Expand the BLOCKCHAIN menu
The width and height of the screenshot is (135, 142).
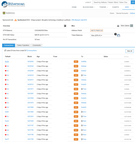[89, 7]
